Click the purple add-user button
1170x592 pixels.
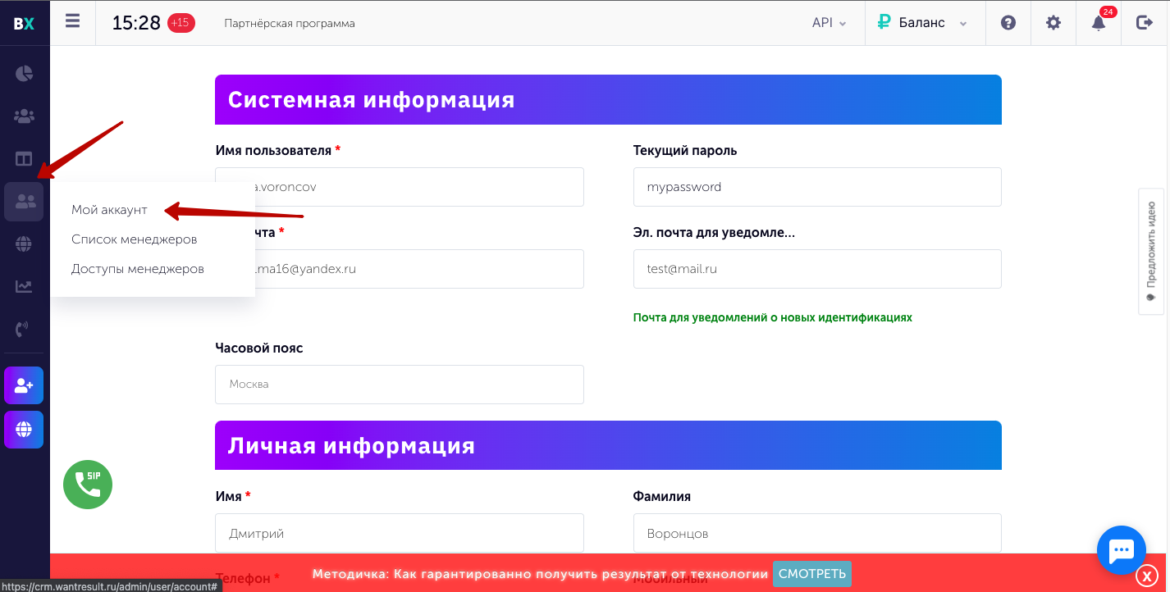[x=24, y=385]
